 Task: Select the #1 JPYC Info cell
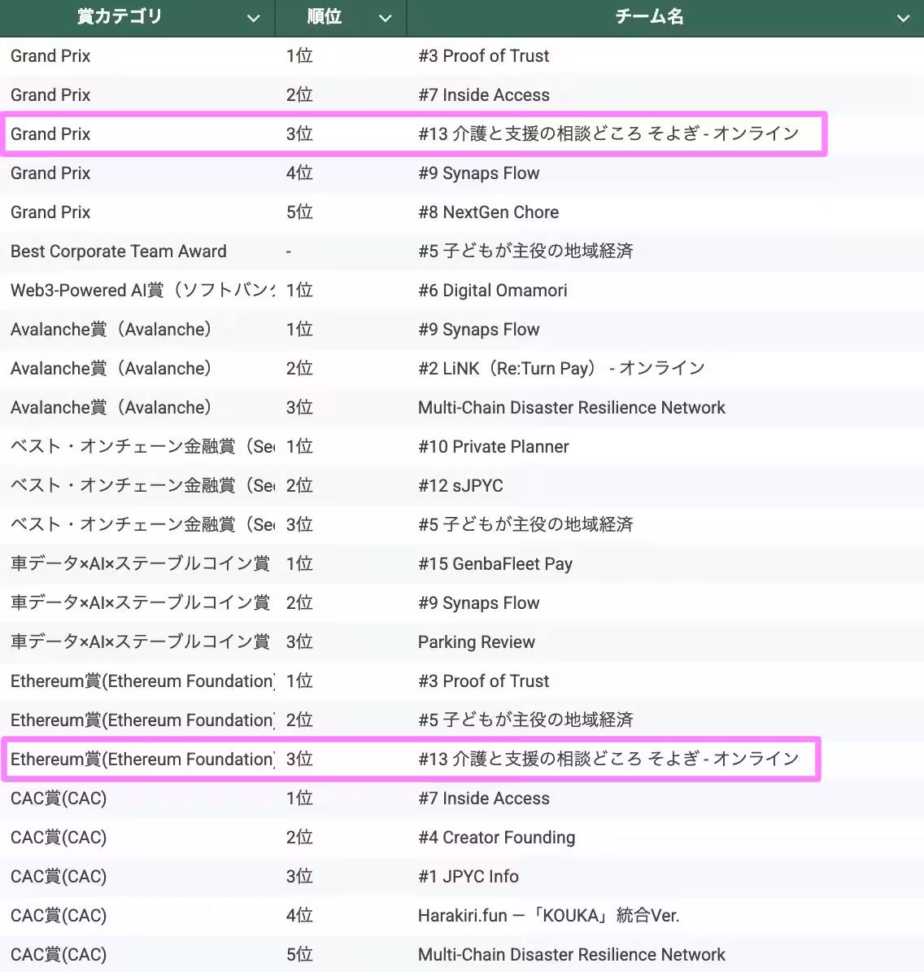pos(469,877)
